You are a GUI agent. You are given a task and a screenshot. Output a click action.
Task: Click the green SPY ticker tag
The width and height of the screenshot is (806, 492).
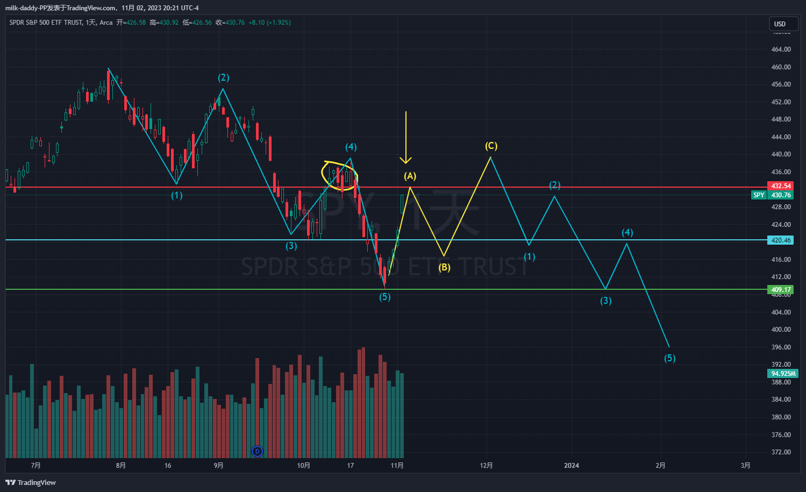(x=759, y=195)
